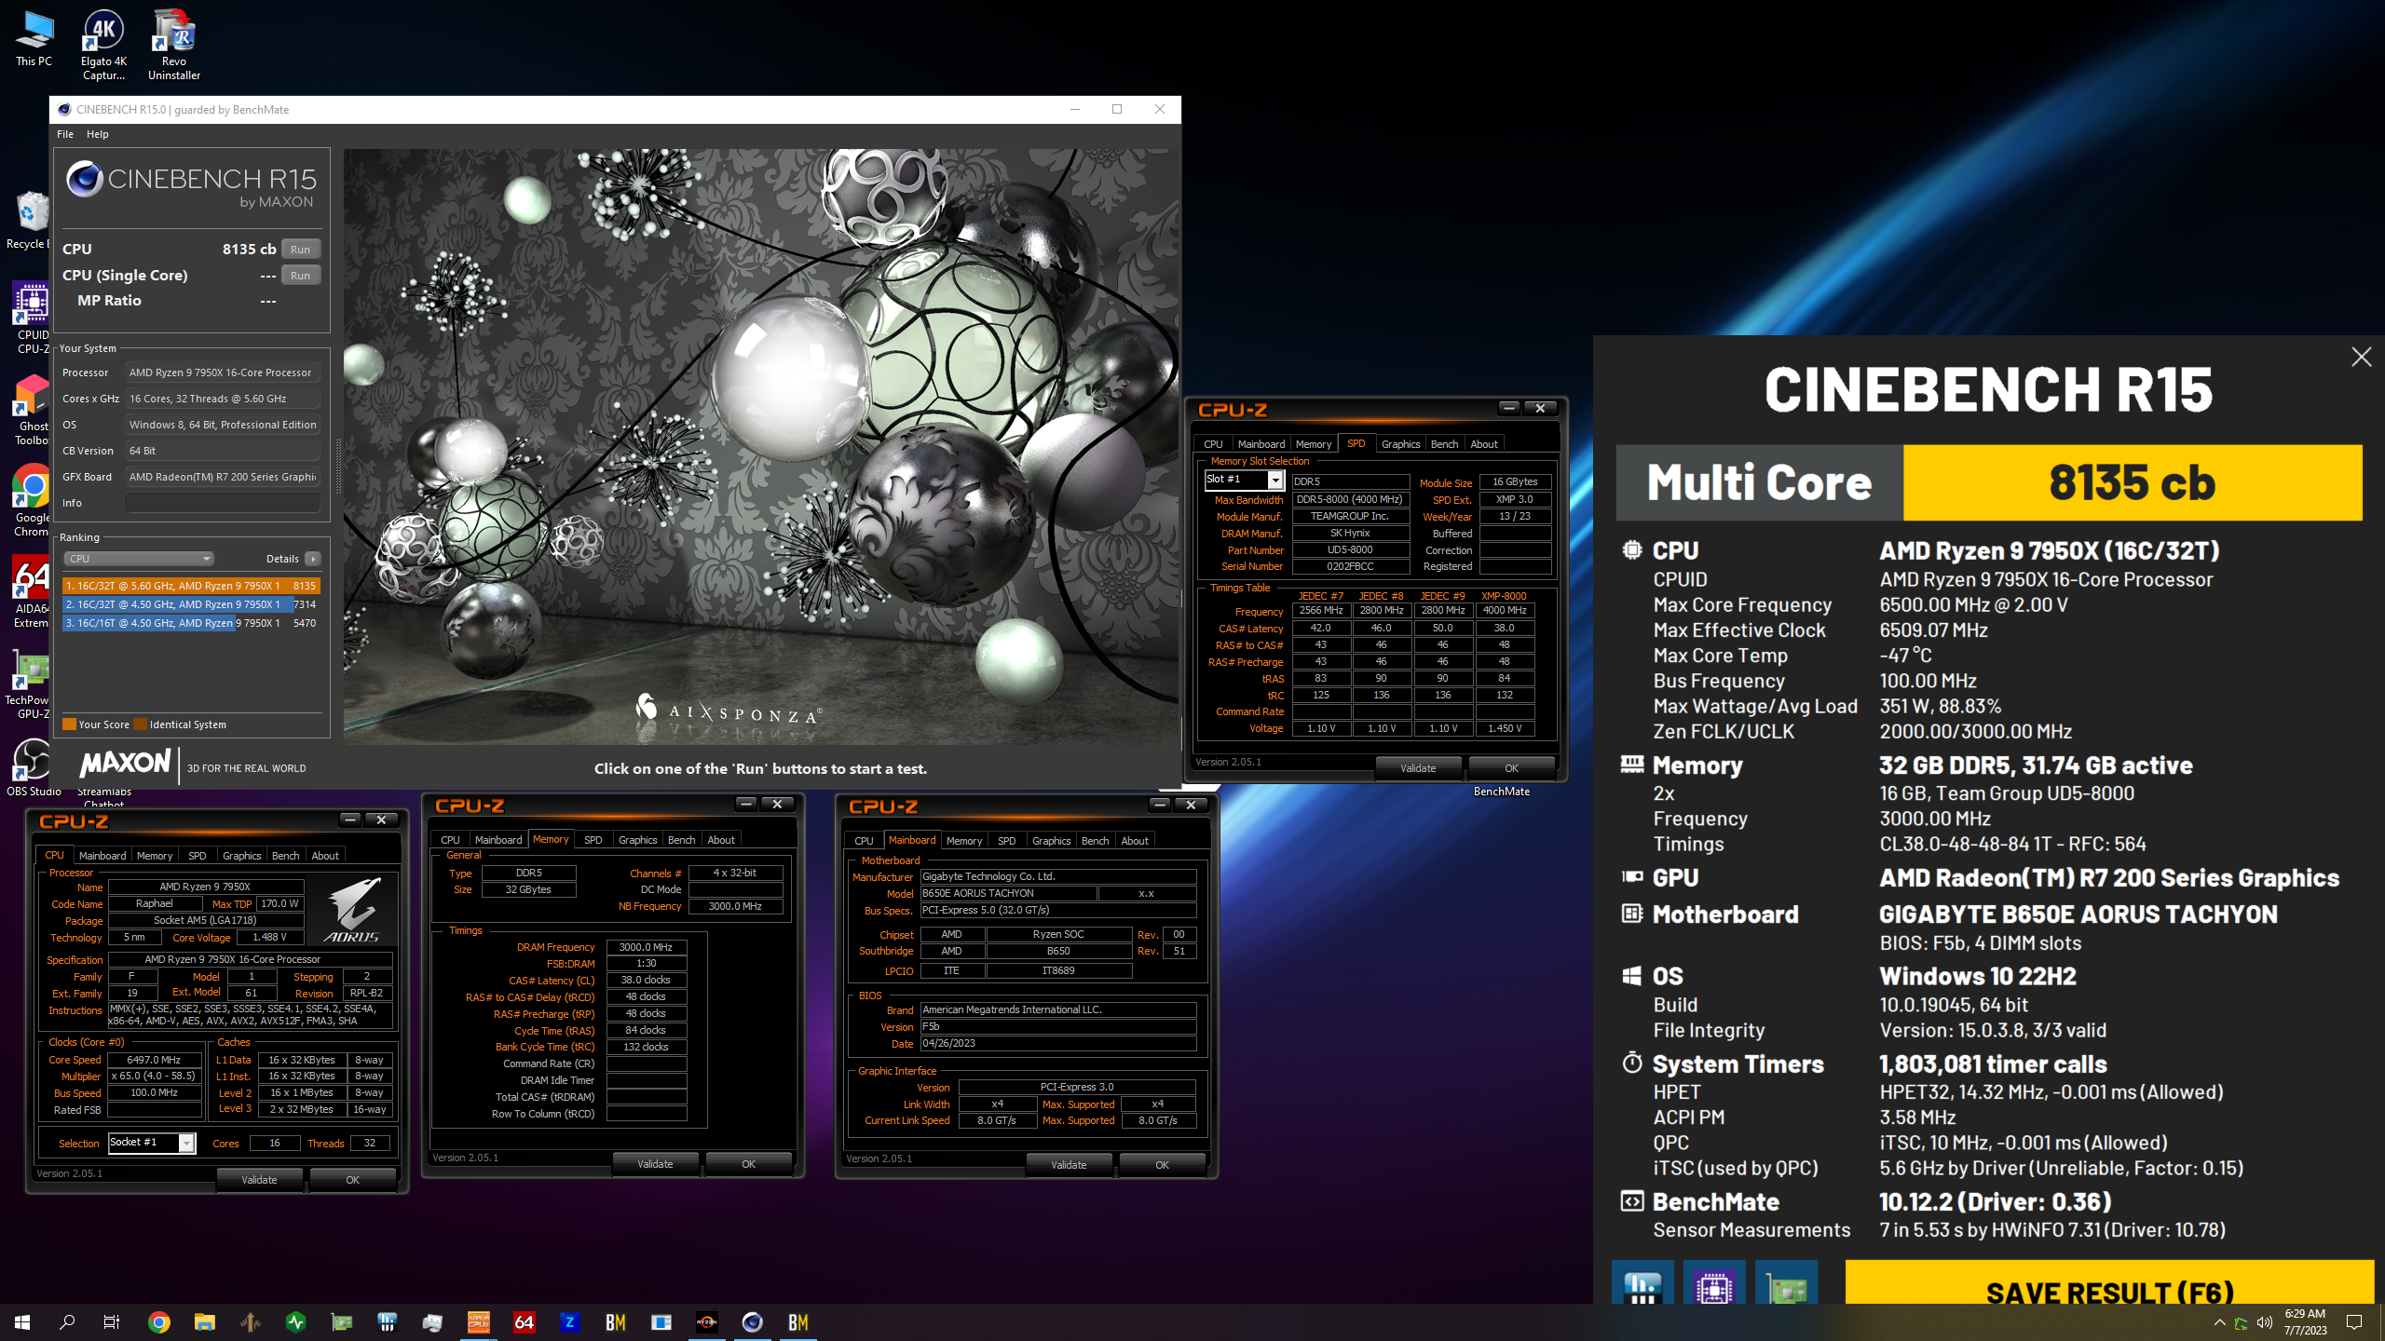
Task: Run the CPU (Single Core) test
Action: pyautogui.click(x=300, y=275)
